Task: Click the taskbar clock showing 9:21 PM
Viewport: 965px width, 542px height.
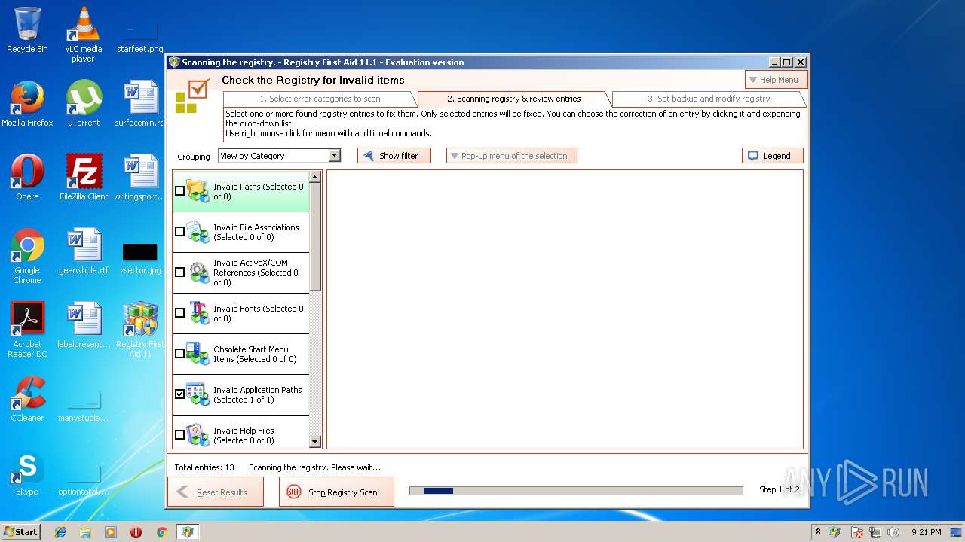Action: click(x=926, y=532)
